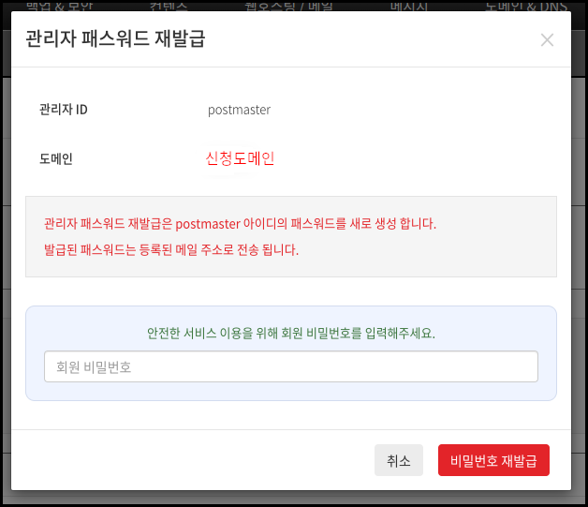This screenshot has height=507, width=588.
Task: Close the 관리자 패스워드 재발급 dialog with X
Action: coord(547,39)
